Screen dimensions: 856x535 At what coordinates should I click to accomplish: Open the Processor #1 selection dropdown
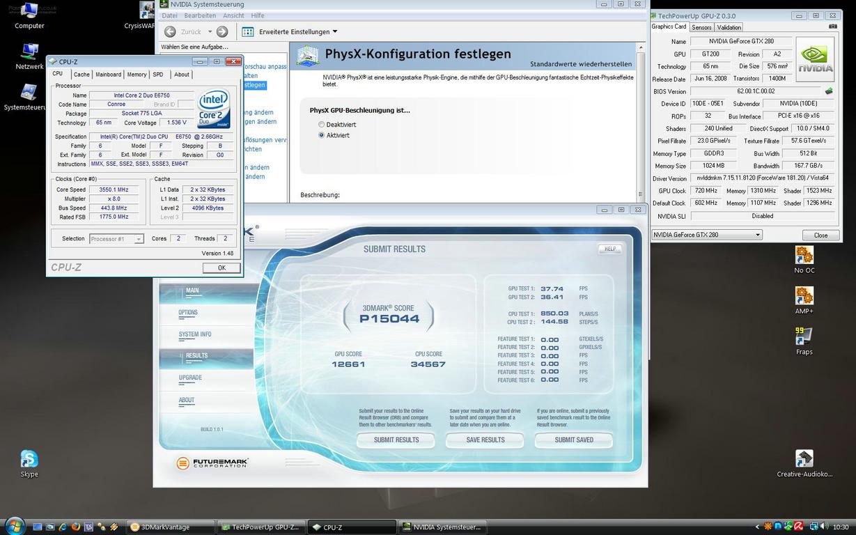click(116, 239)
